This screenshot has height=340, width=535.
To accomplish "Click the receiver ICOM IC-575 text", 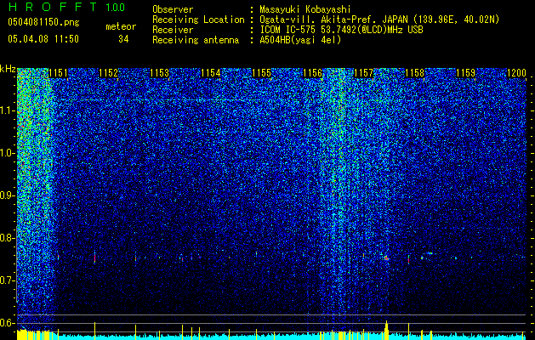I will (x=341, y=30).
